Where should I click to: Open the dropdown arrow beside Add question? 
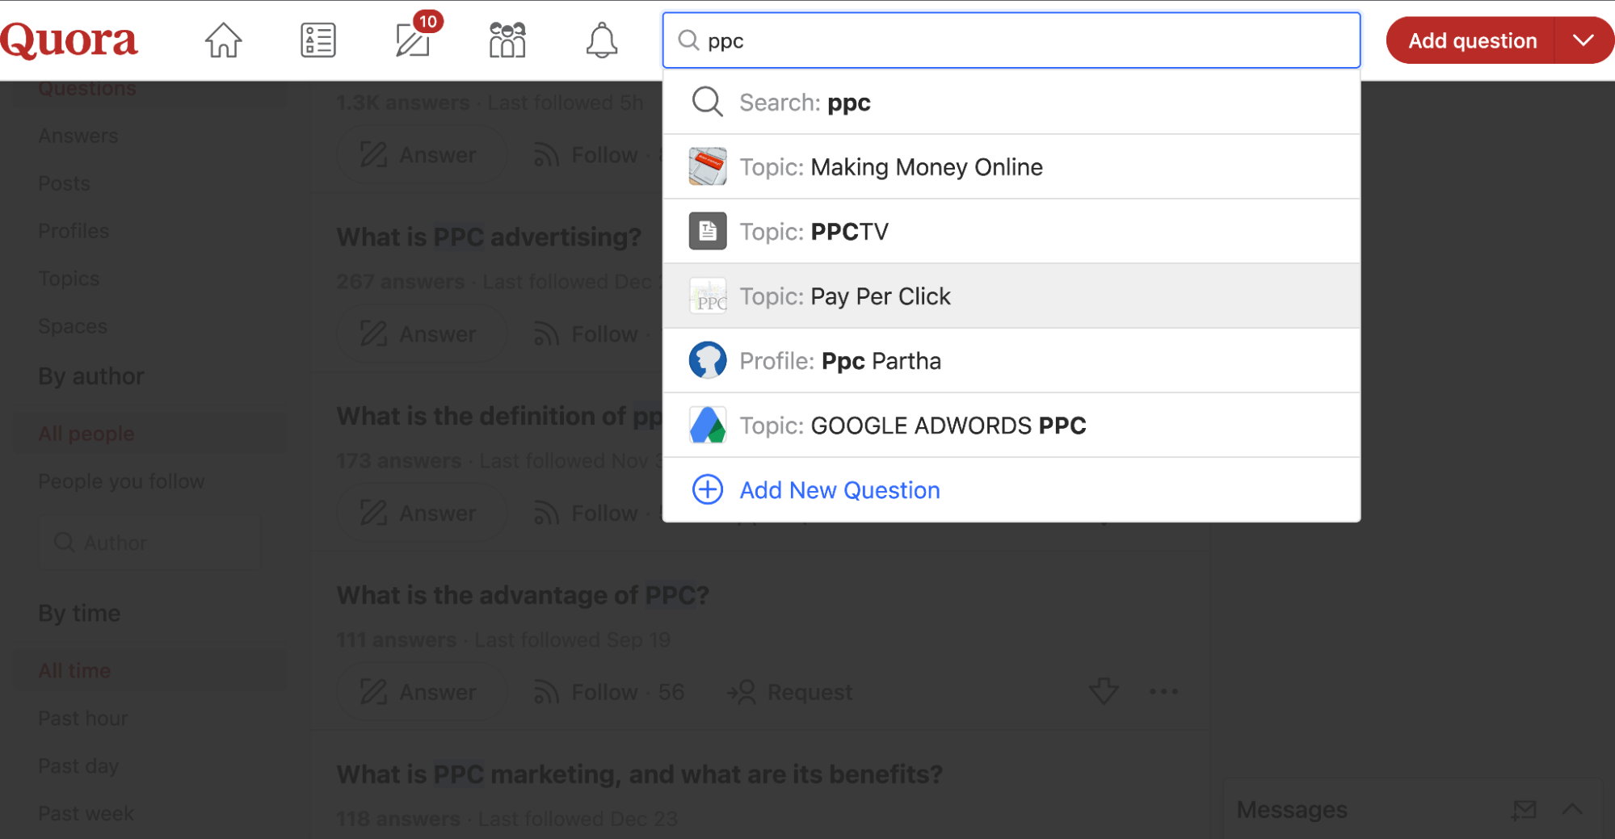coord(1583,40)
